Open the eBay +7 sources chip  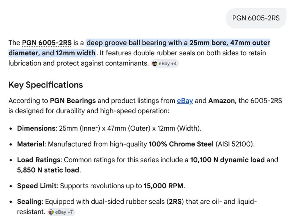(61, 212)
